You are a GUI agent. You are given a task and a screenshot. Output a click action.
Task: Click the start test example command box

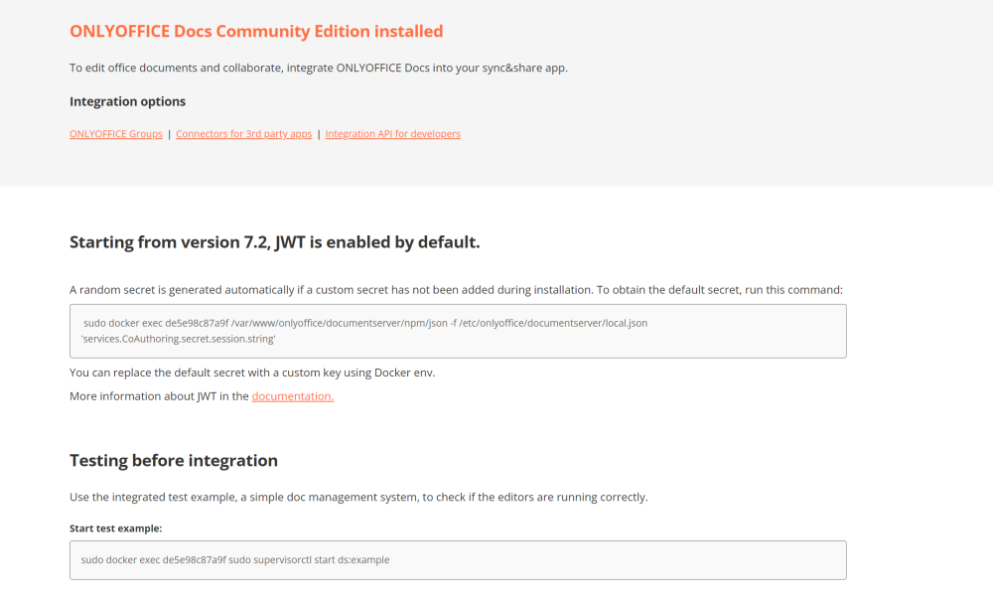[x=458, y=560]
